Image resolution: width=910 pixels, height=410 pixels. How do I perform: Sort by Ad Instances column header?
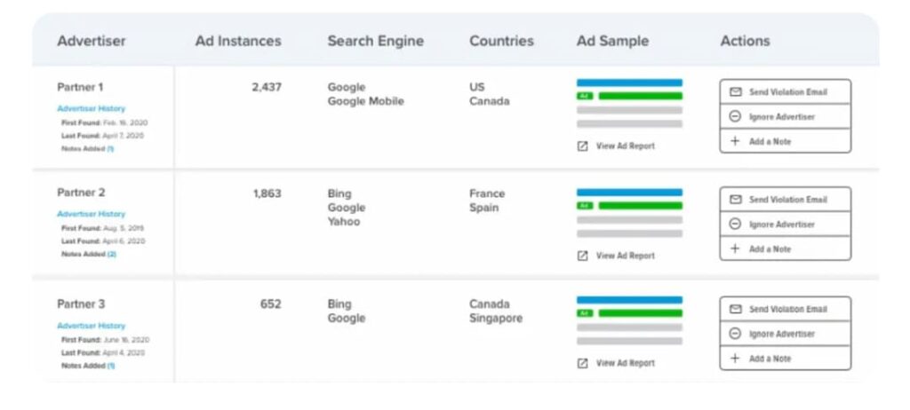click(237, 41)
